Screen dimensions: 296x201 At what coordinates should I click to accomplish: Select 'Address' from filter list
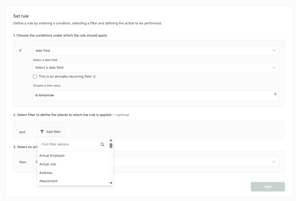coord(46,173)
